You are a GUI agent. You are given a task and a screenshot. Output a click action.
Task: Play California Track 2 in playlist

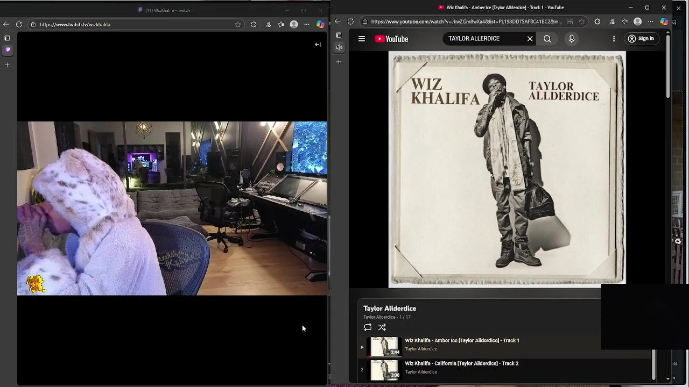[461, 364]
